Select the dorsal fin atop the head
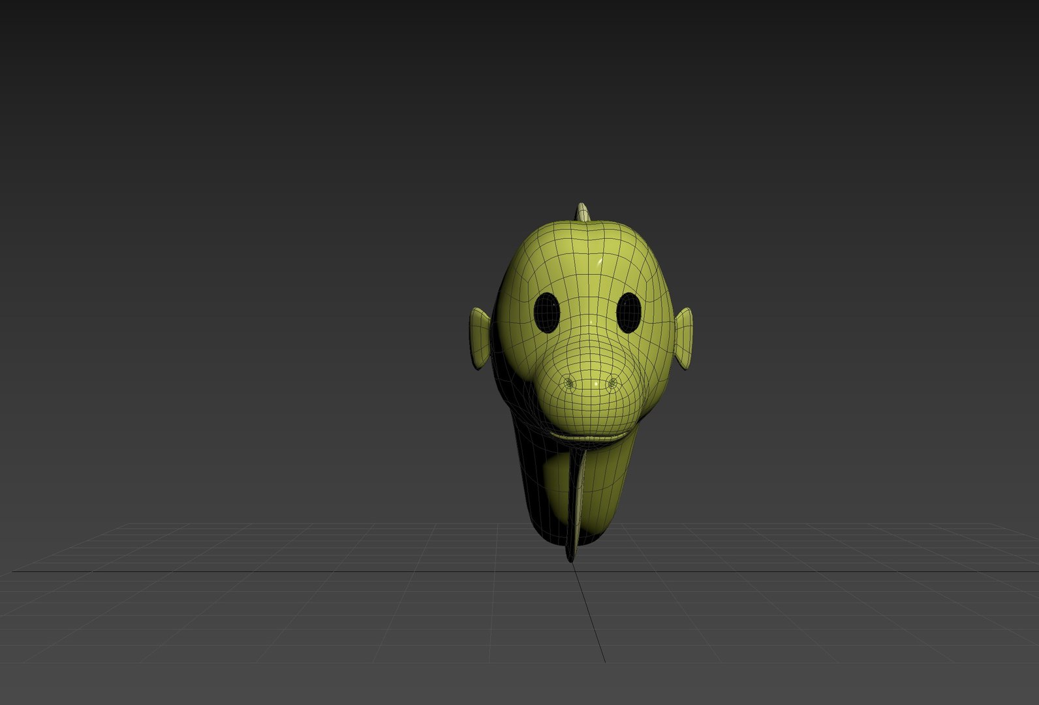The width and height of the screenshot is (1039, 705). pos(584,213)
